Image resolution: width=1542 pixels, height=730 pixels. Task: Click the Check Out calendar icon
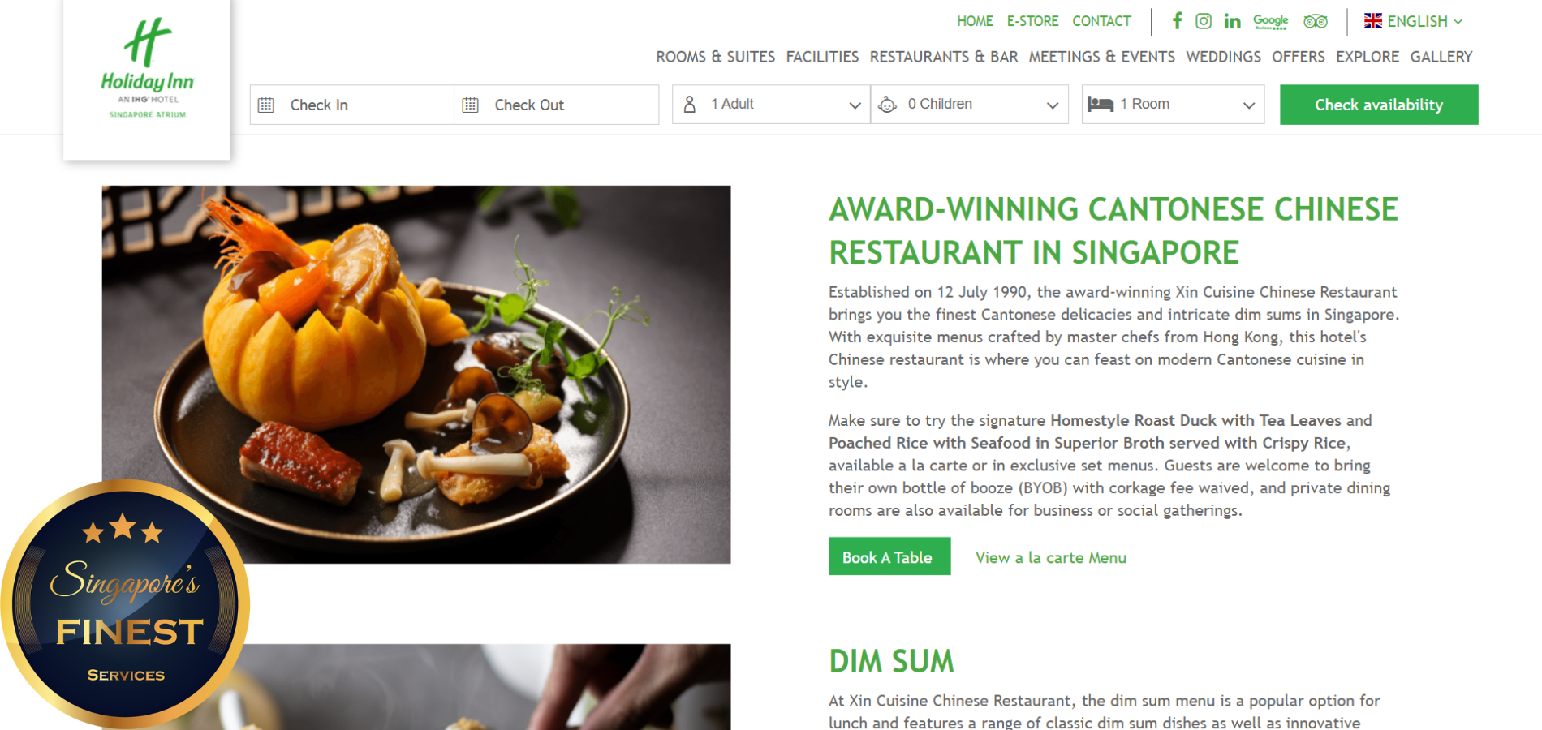470,105
